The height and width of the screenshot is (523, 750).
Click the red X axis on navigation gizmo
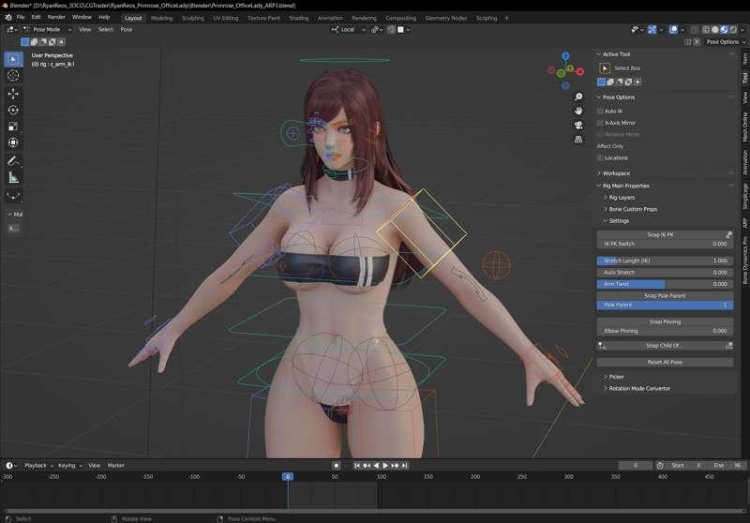(x=580, y=72)
